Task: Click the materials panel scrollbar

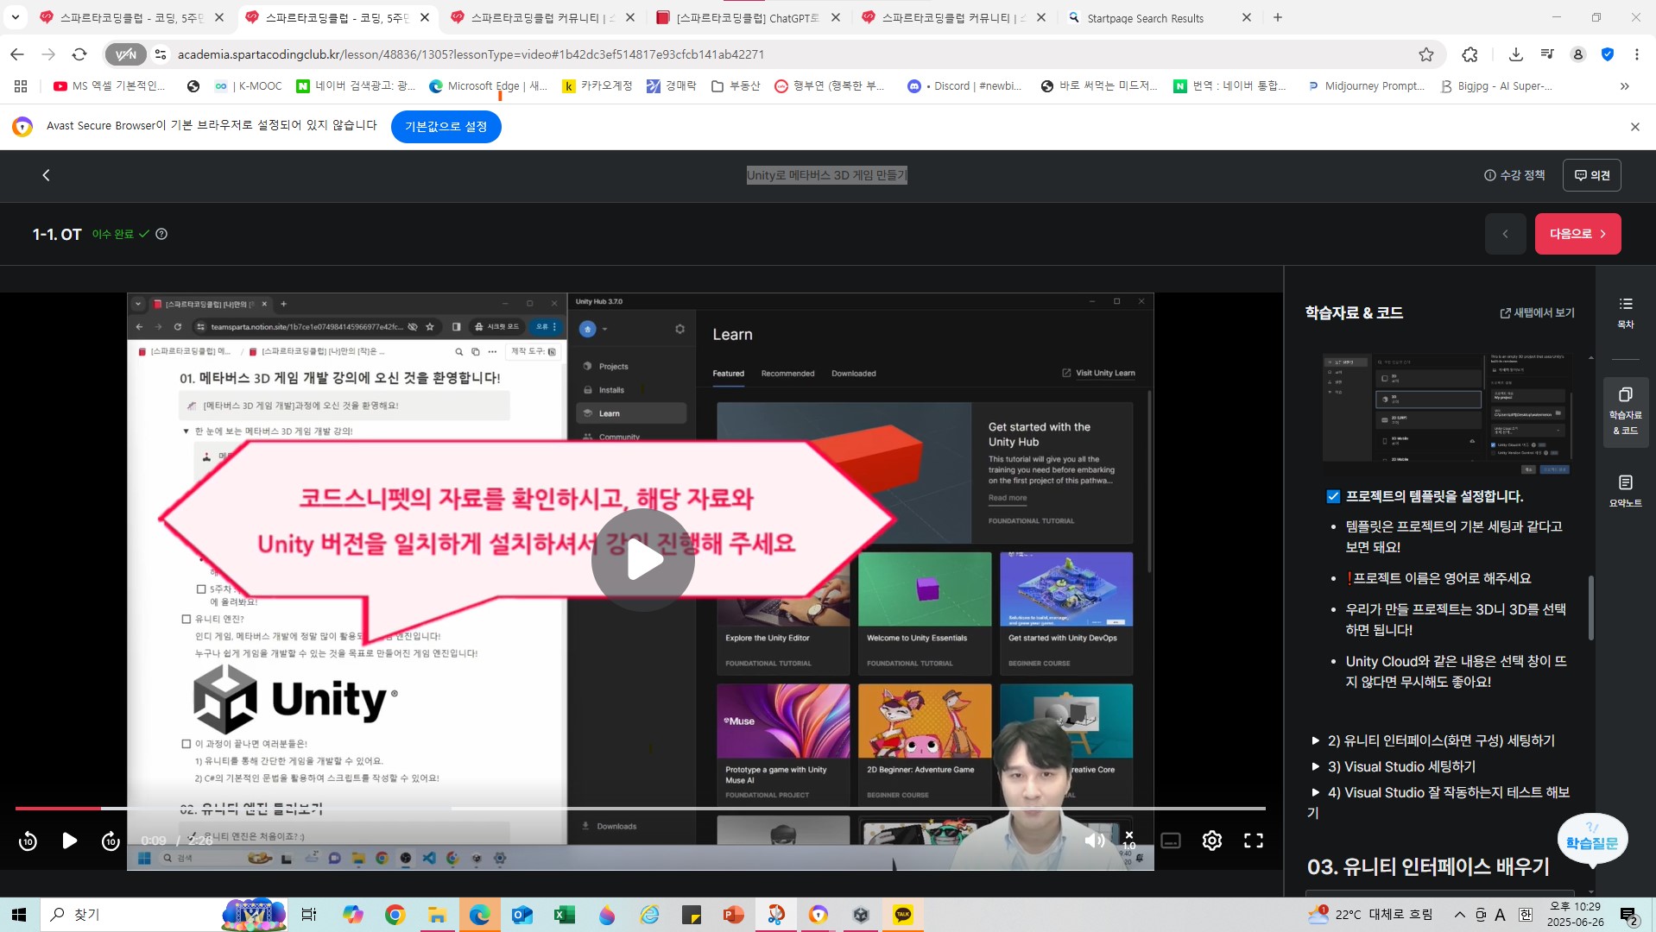Action: point(1590,608)
